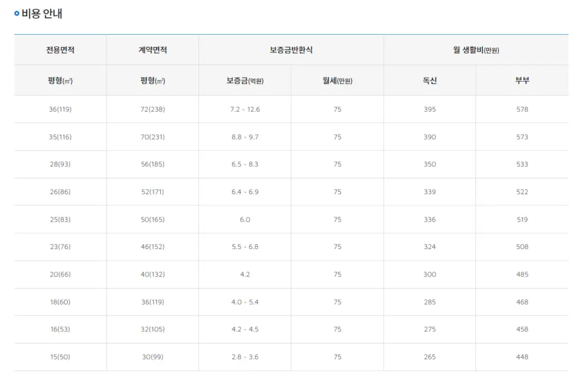Image resolution: width=574 pixels, height=380 pixels.
Task: Select the 300 single living cost cell
Action: pyautogui.click(x=430, y=274)
